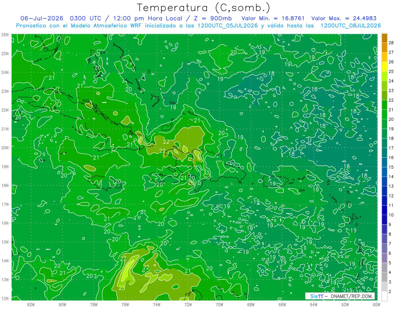This screenshot has height=309, width=400.
Task: Click the initialization time "1200UTC_05JUL2026"
Action: pyautogui.click(x=228, y=26)
